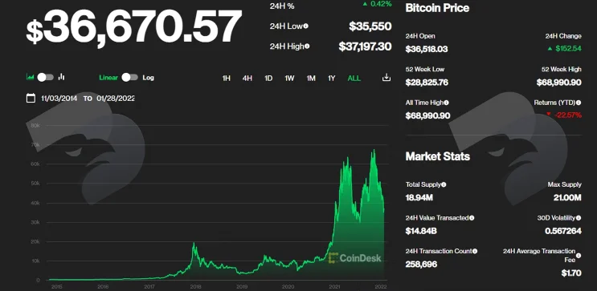The width and height of the screenshot is (597, 291).
Task: Click the info icon beside Total Supply
Action: click(x=444, y=184)
